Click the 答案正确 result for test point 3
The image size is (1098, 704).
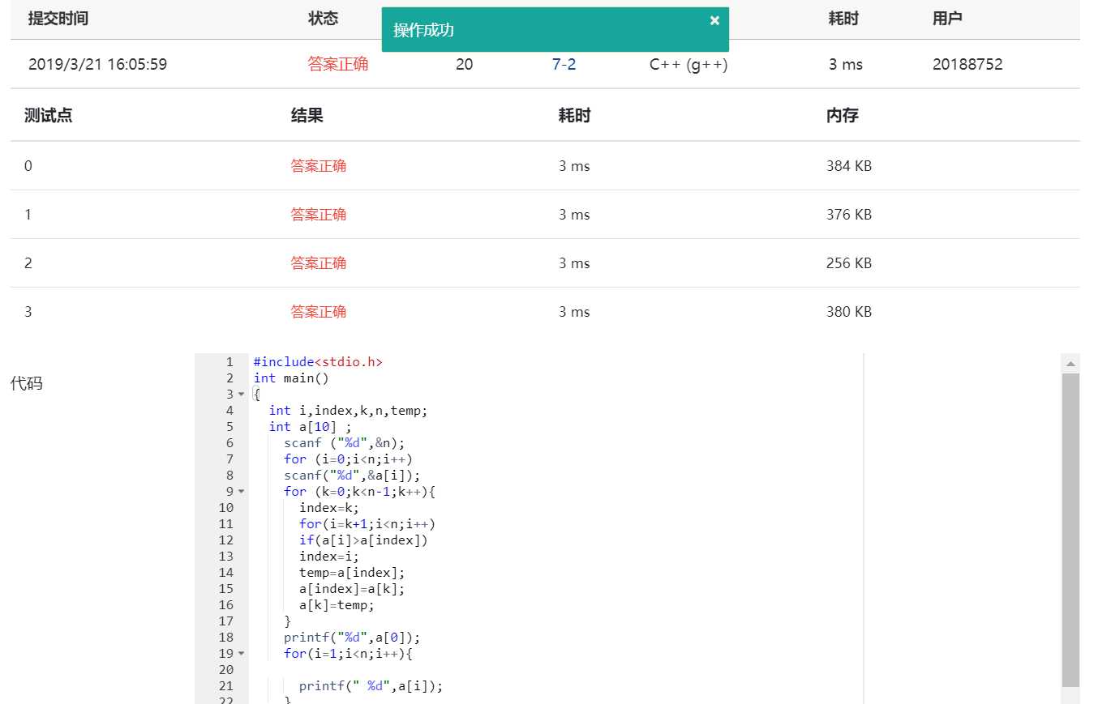point(319,312)
